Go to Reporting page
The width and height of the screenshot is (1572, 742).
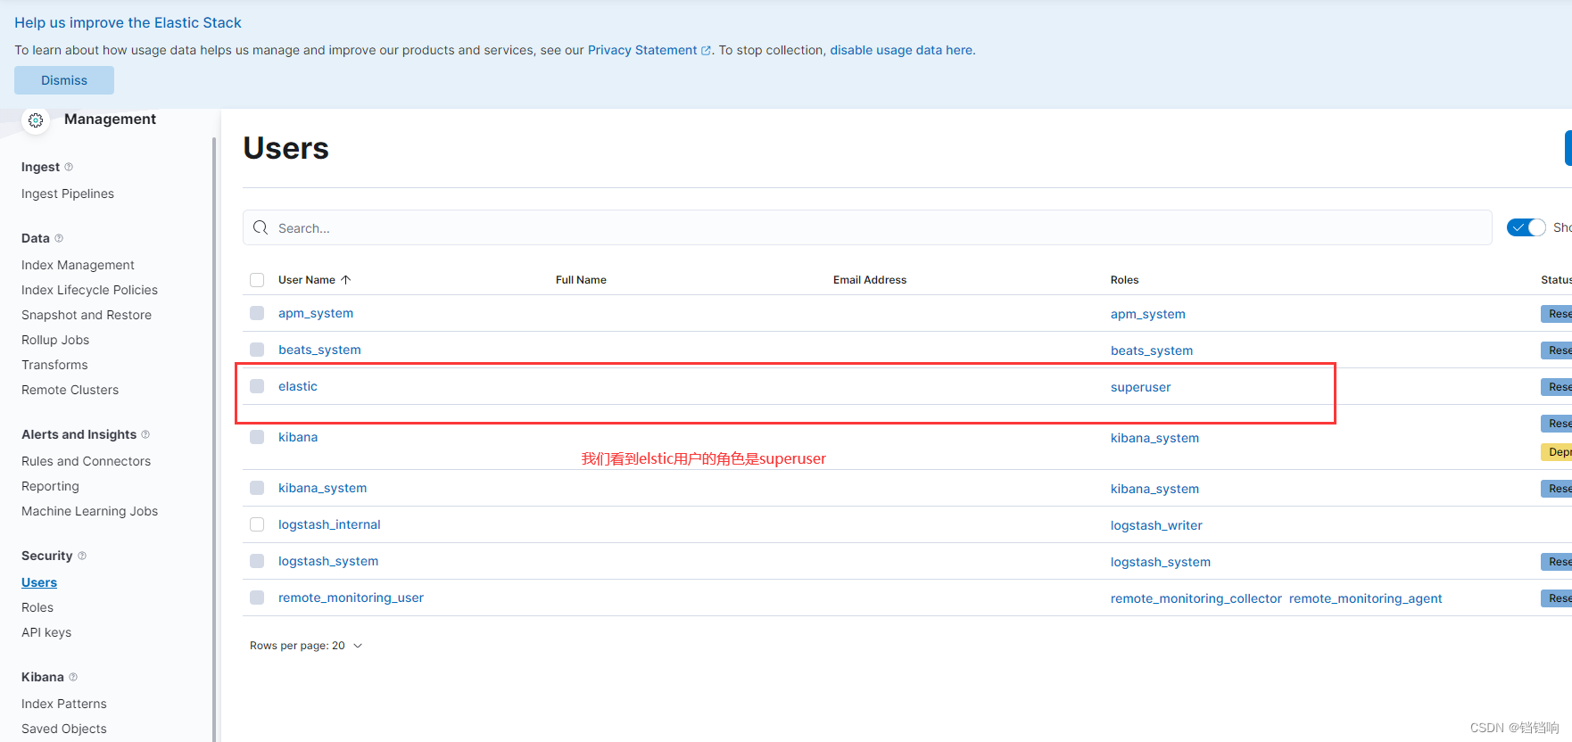click(x=50, y=486)
